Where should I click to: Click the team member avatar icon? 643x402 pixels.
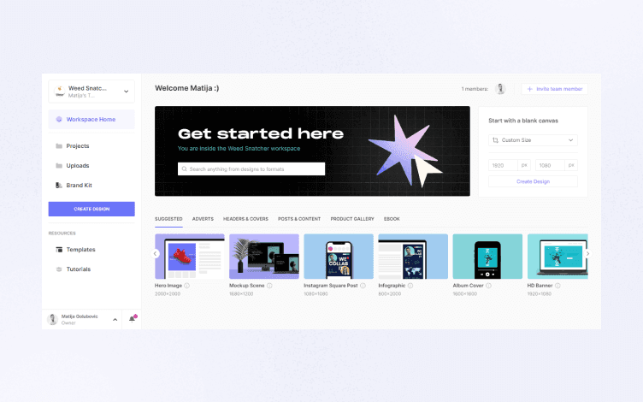(500, 89)
